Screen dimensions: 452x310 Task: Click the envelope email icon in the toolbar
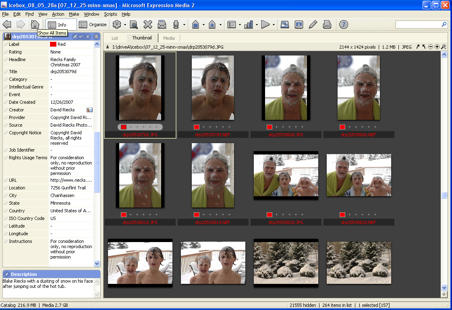coord(162,25)
